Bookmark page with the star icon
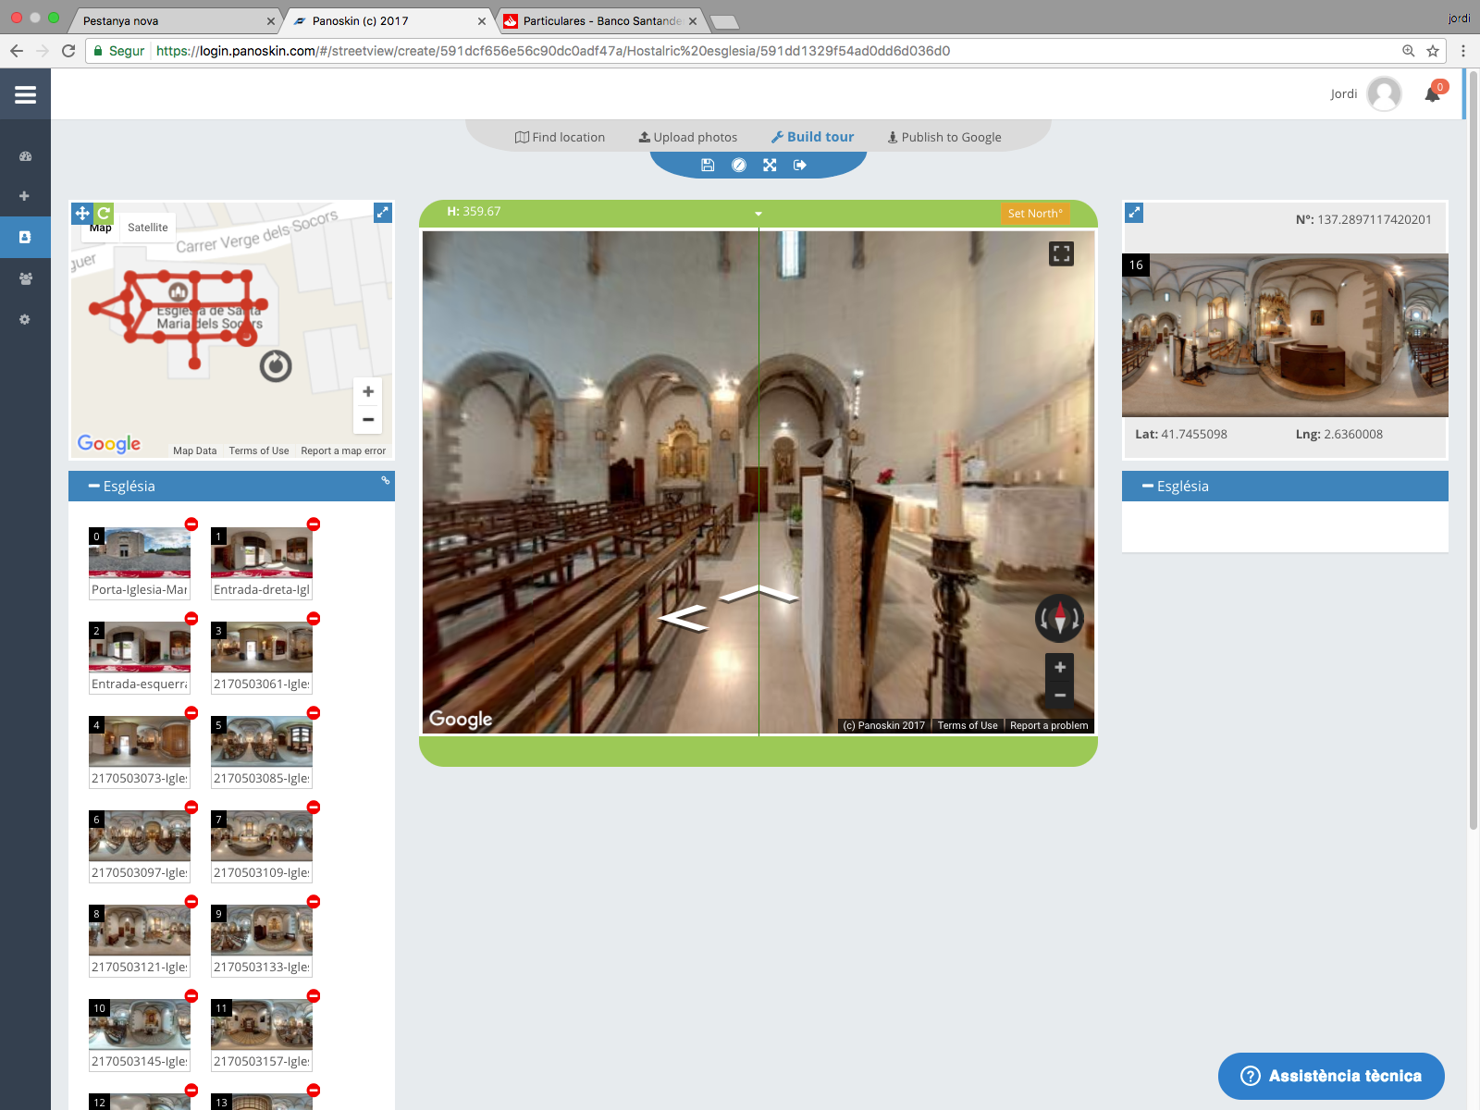The image size is (1480, 1110). [1433, 51]
